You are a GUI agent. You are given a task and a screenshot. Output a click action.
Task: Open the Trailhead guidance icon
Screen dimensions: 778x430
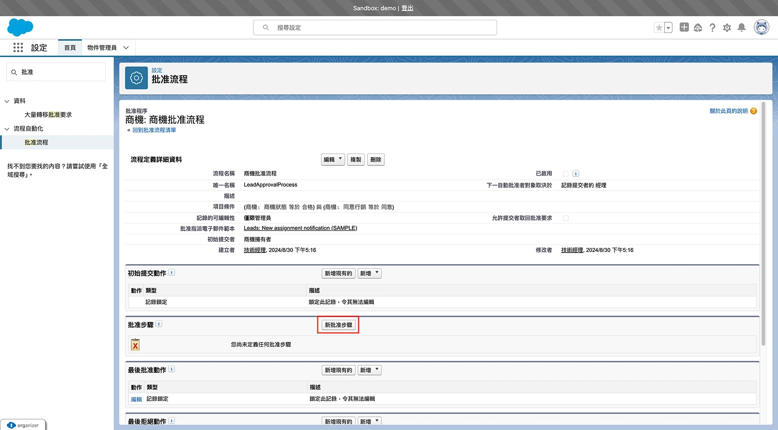point(698,28)
